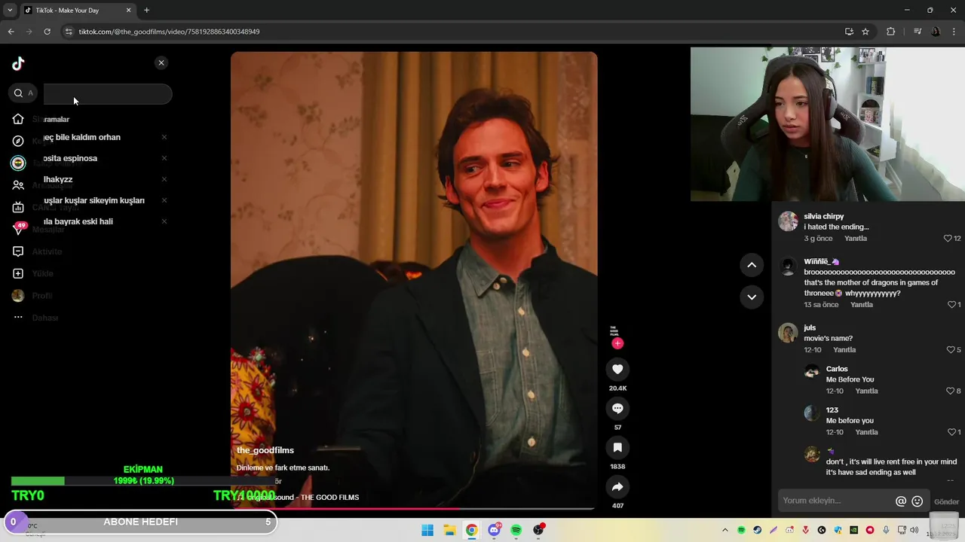Image resolution: width=965 pixels, height=542 pixels.
Task: Open Windows Start menu
Action: [427, 530]
